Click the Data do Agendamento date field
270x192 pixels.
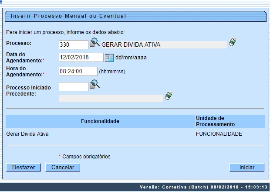tap(81, 57)
